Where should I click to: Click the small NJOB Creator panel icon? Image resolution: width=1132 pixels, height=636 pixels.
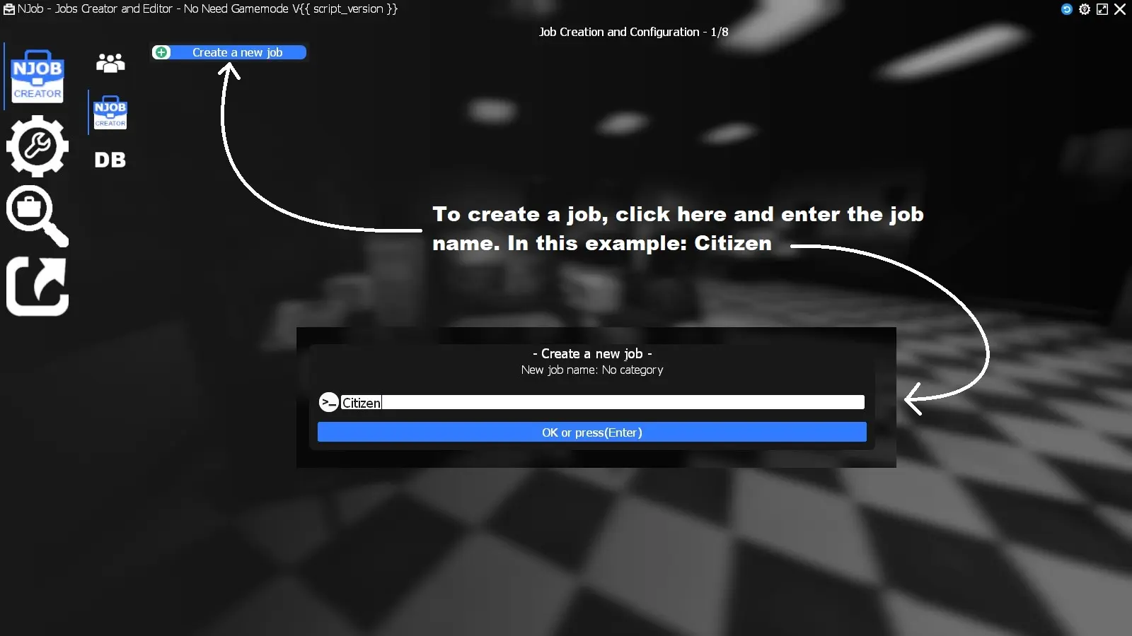[110, 112]
